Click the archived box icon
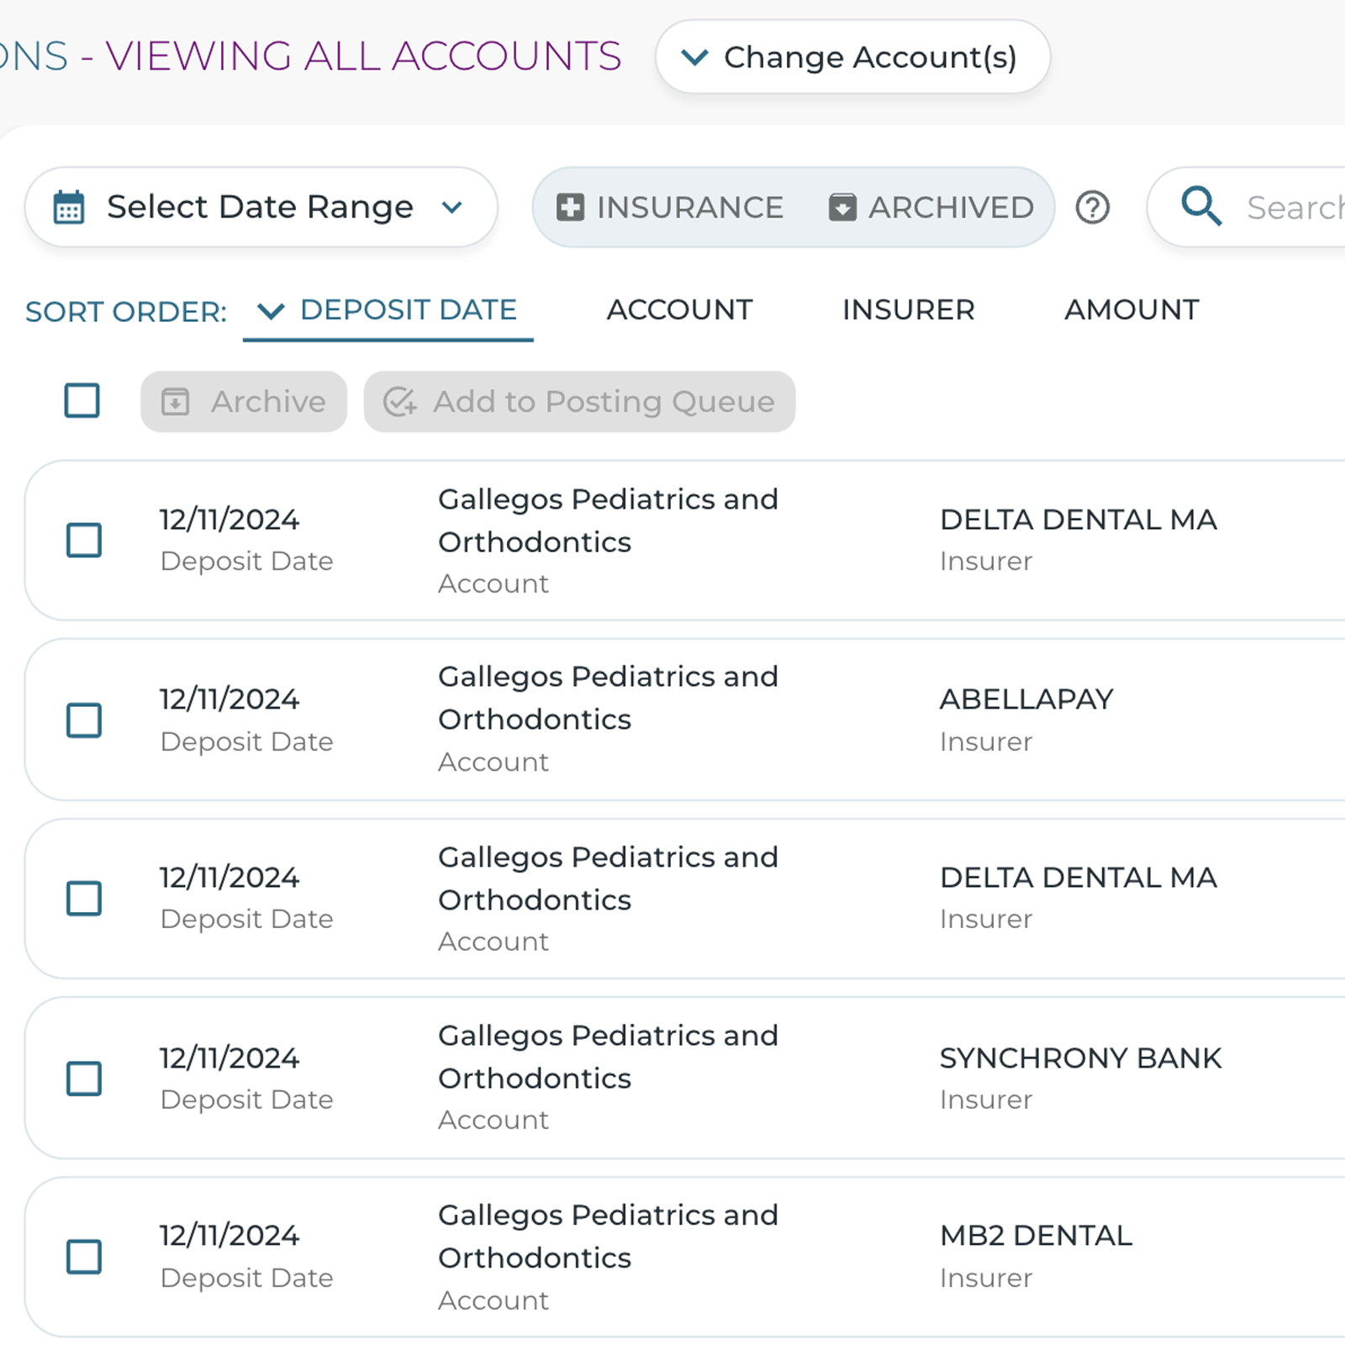 pyautogui.click(x=842, y=208)
